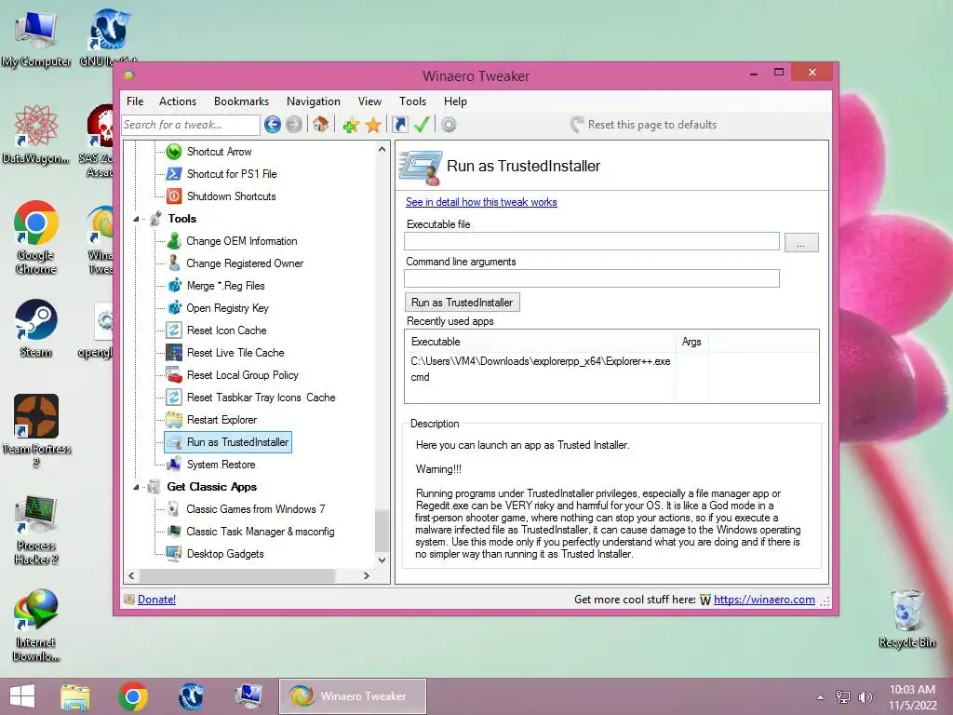Select the Steam desktop icon

[x=36, y=329]
